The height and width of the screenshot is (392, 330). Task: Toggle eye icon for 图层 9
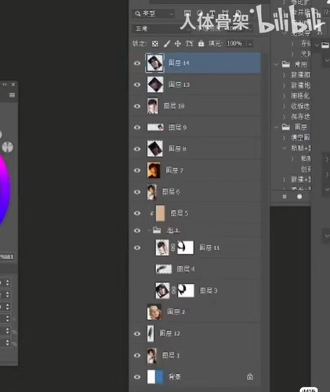[x=137, y=128]
